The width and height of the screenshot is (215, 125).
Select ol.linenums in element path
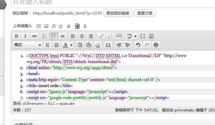click(33, 104)
